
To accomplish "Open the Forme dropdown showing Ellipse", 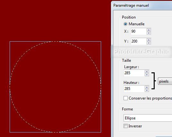I will [x=148, y=118].
